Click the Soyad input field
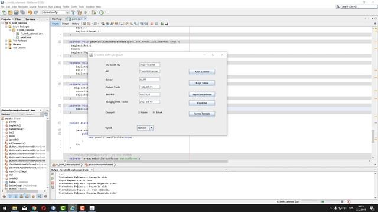 pyautogui.click(x=149, y=79)
